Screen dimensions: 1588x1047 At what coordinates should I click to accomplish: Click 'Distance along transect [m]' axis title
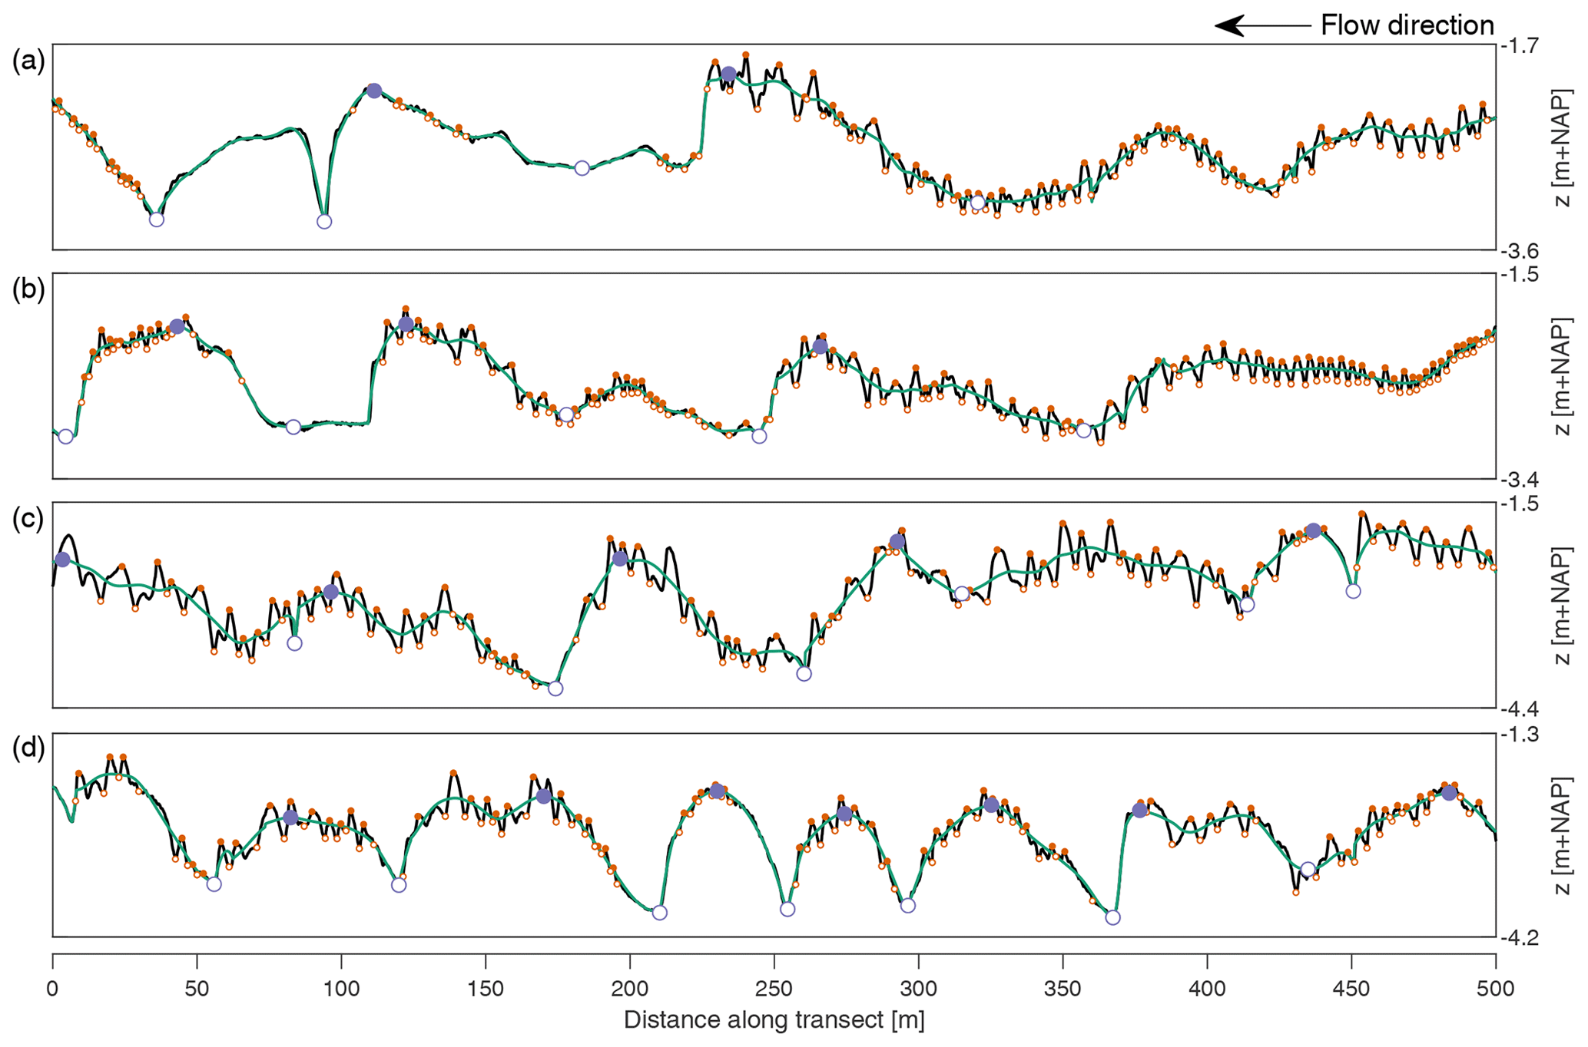click(774, 1020)
